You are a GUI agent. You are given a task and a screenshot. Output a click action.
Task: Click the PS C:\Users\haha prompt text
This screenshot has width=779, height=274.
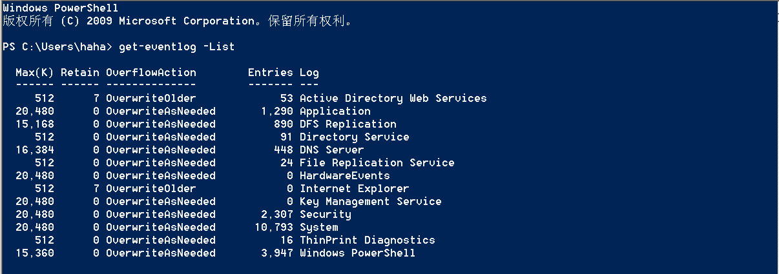57,47
